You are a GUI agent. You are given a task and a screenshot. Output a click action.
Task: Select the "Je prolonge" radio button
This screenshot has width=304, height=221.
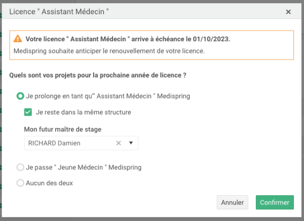[20, 96]
